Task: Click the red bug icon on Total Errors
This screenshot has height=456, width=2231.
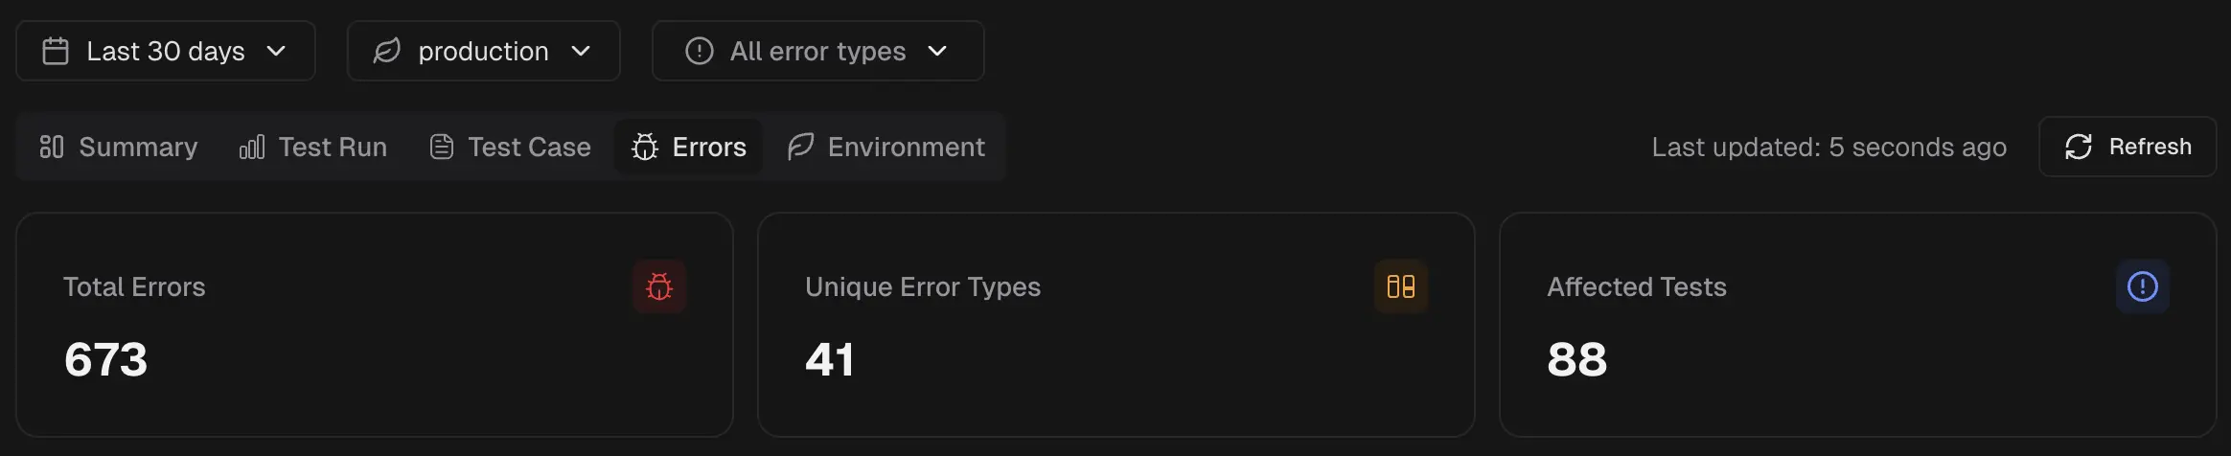Action: (659, 286)
